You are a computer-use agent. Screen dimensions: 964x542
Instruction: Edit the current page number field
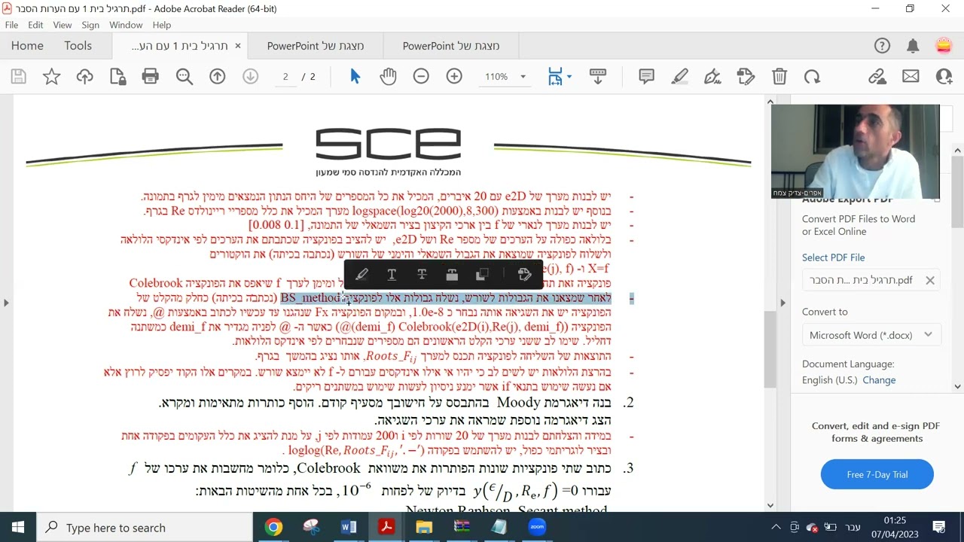[x=285, y=77]
